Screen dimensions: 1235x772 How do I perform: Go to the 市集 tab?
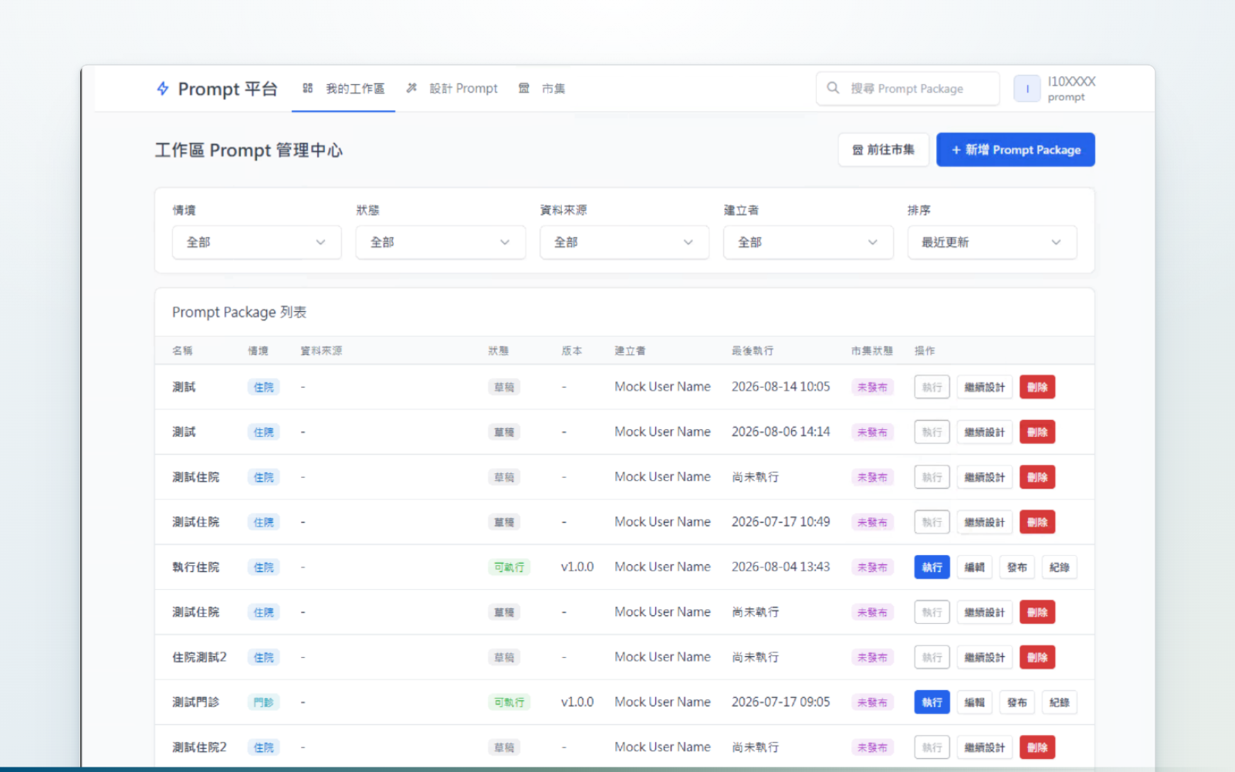(542, 89)
